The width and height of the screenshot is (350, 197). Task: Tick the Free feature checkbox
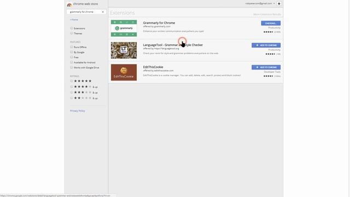pyautogui.click(x=72, y=57)
